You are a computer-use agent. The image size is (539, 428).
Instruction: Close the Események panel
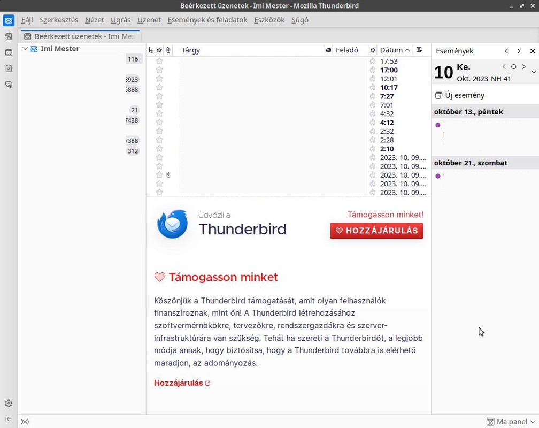pos(533,51)
